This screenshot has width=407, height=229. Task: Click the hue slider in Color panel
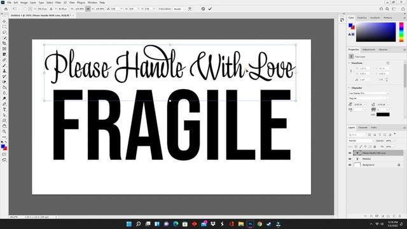[401, 32]
